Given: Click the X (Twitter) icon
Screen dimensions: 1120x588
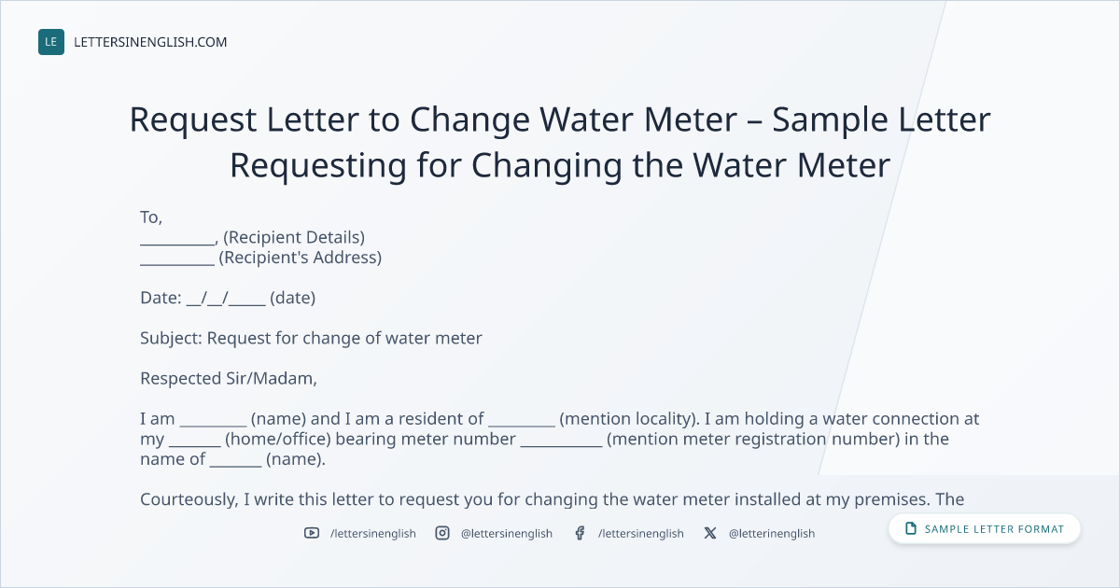Looking at the screenshot, I should [710, 533].
